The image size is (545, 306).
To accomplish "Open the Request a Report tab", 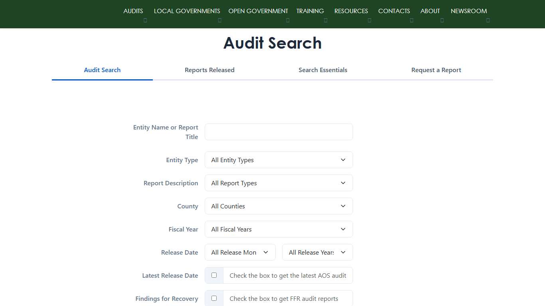I will (436, 70).
